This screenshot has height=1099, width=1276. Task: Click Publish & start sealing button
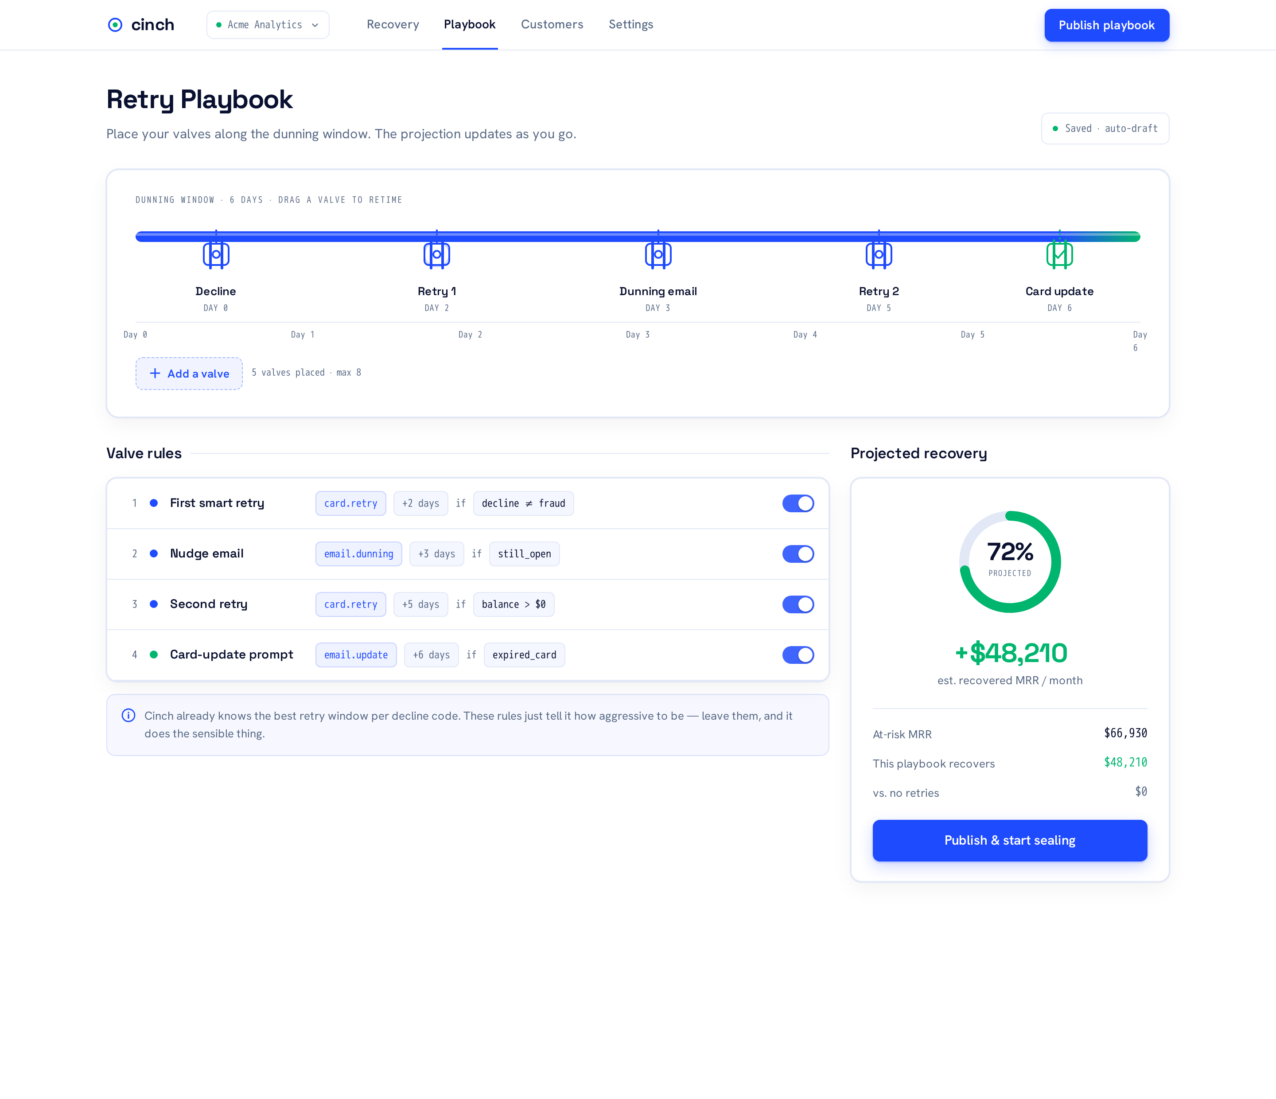pos(1009,840)
